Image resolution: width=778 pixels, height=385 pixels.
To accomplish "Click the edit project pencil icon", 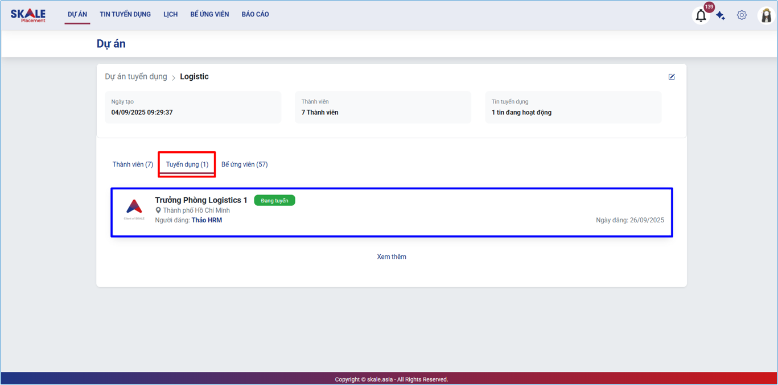I will pos(672,77).
